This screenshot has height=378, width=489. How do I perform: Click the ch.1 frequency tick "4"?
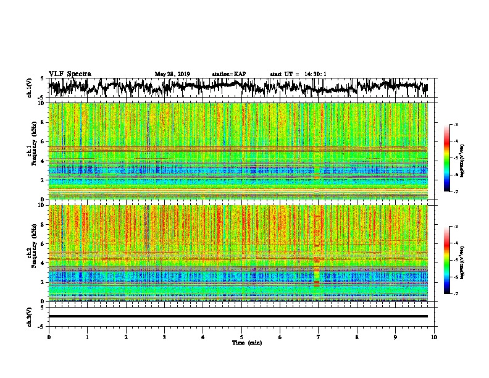[43, 161]
